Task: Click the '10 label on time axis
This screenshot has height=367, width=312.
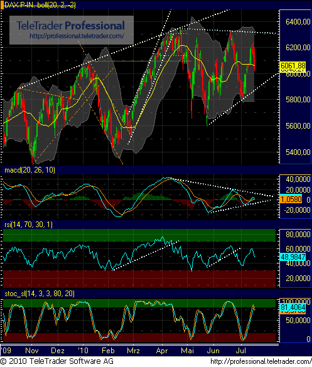Action: click(83, 351)
